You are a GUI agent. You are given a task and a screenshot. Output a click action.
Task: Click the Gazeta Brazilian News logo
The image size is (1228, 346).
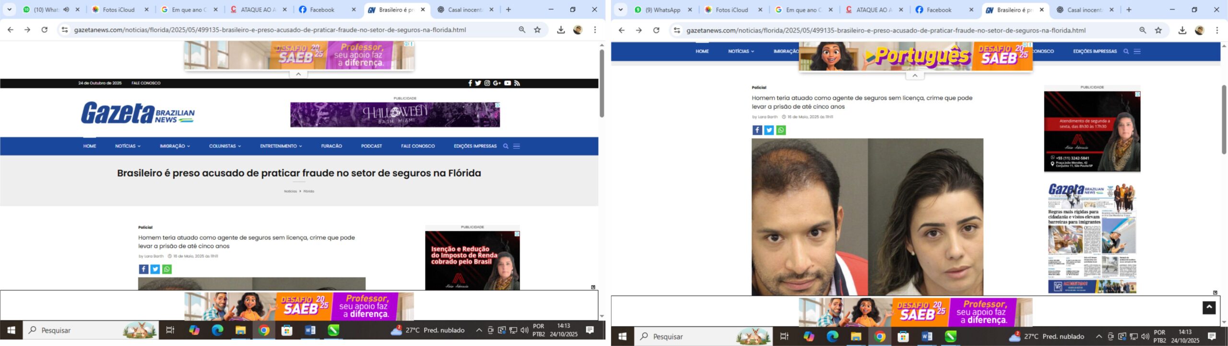[x=138, y=113]
